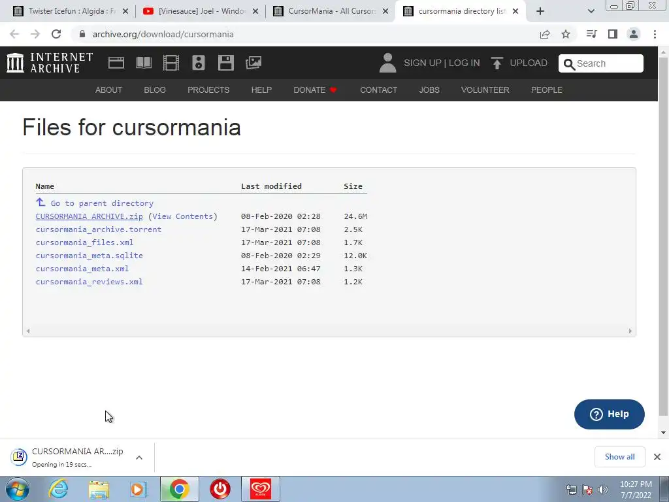Image resolution: width=669 pixels, height=502 pixels.
Task: Open the Web archive icon
Action: tap(116, 63)
